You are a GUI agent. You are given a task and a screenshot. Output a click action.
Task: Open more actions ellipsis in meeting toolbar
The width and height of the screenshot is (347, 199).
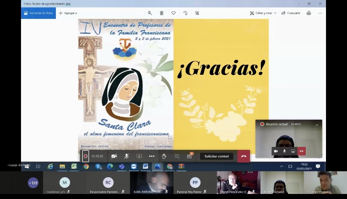152,156
